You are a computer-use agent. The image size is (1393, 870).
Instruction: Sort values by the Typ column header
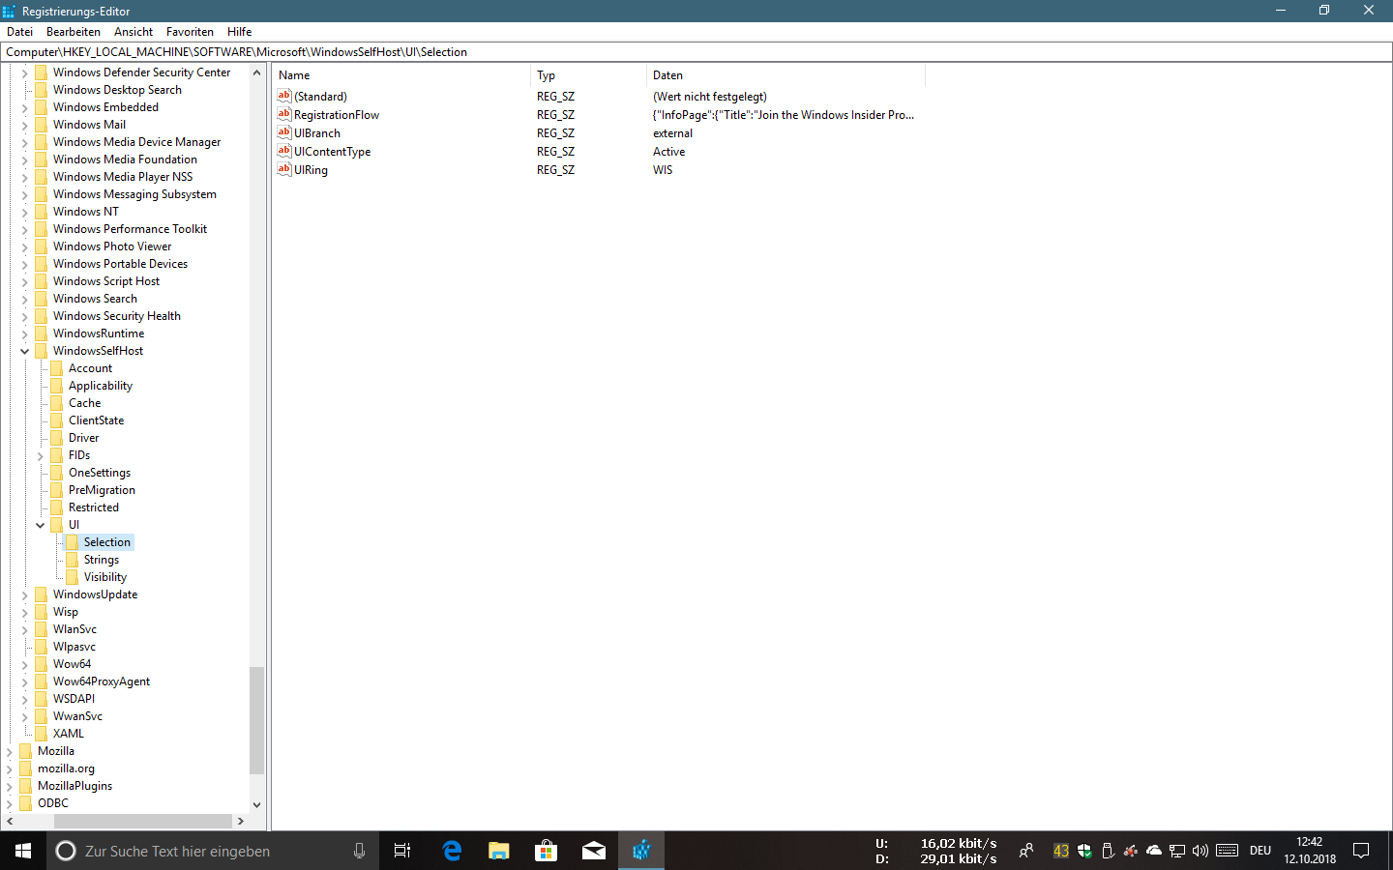coord(588,75)
